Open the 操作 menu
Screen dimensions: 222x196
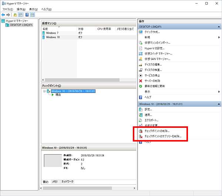tap(21, 9)
